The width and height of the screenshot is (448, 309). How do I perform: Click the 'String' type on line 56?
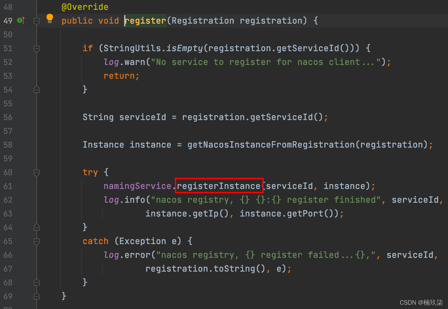pyautogui.click(x=98, y=117)
